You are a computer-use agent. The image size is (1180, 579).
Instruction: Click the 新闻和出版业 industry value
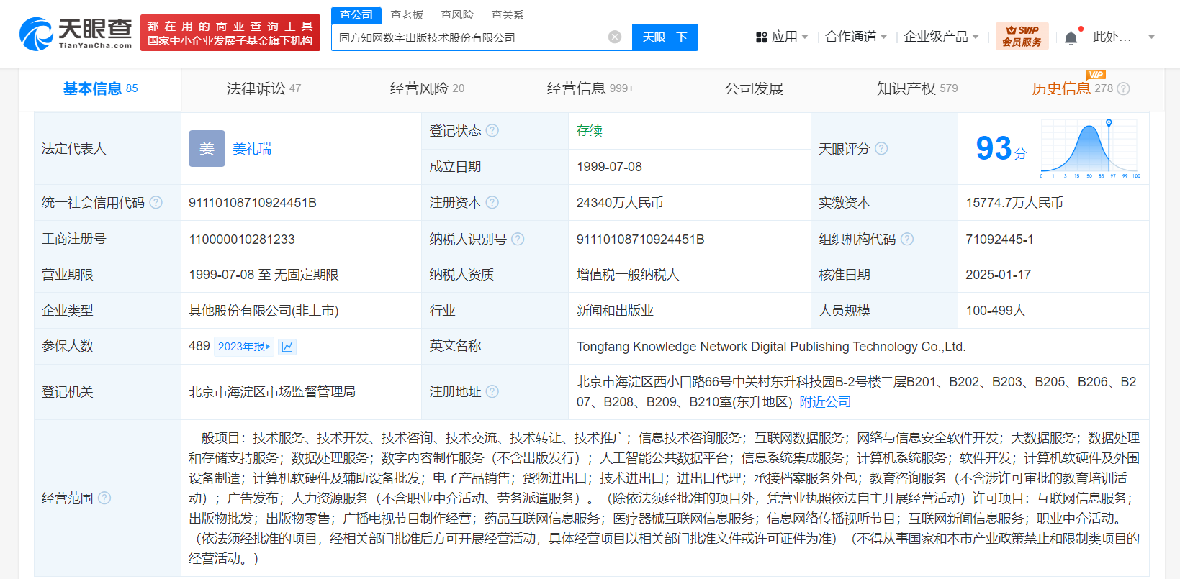pyautogui.click(x=615, y=311)
